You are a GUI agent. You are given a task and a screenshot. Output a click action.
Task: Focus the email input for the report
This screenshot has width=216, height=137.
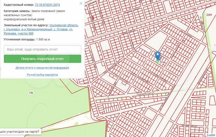click(x=43, y=49)
